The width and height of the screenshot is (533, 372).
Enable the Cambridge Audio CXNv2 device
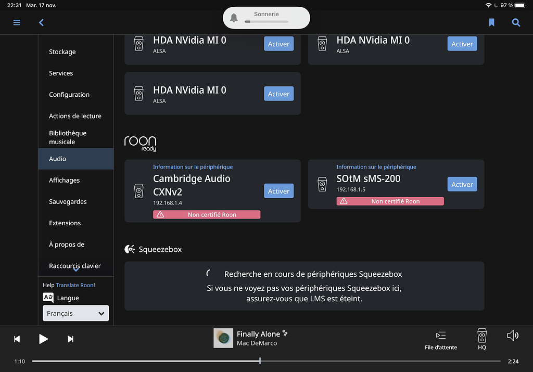pos(278,191)
